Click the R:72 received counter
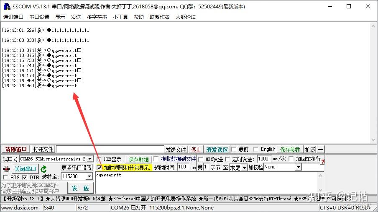Image resolution: width=378 pixels, height=212 pixels. pyautogui.click(x=82, y=208)
